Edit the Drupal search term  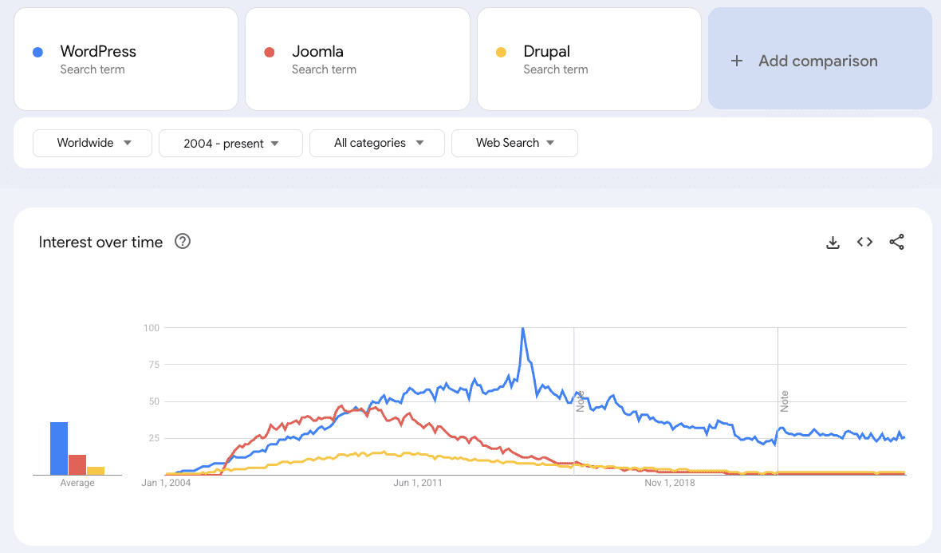click(589, 59)
